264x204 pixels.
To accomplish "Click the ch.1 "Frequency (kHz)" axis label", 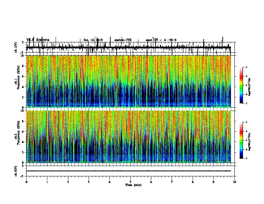I will 18,77.
